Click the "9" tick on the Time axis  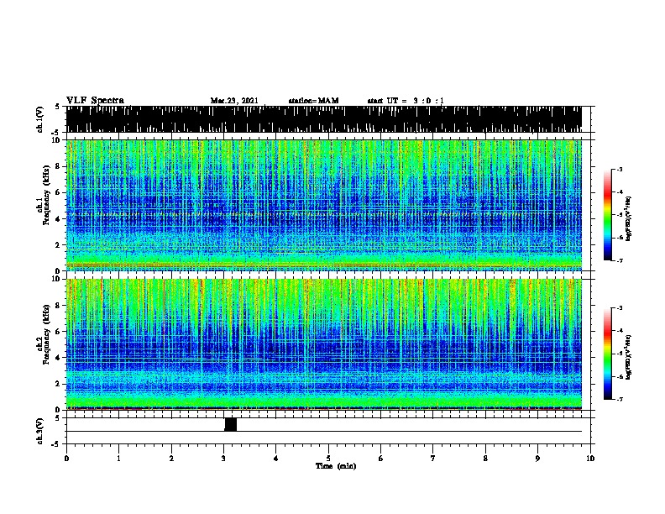pos(537,459)
